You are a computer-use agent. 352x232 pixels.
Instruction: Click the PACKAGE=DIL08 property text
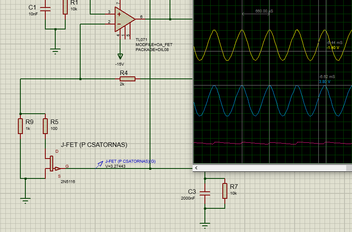pos(152,49)
